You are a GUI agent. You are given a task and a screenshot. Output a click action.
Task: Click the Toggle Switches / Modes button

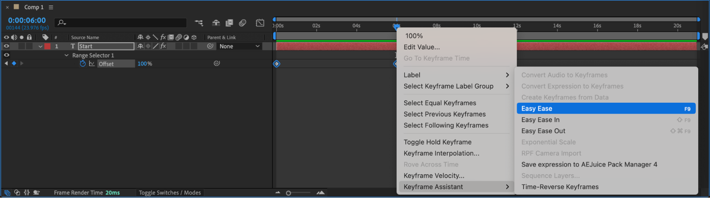coord(170,193)
